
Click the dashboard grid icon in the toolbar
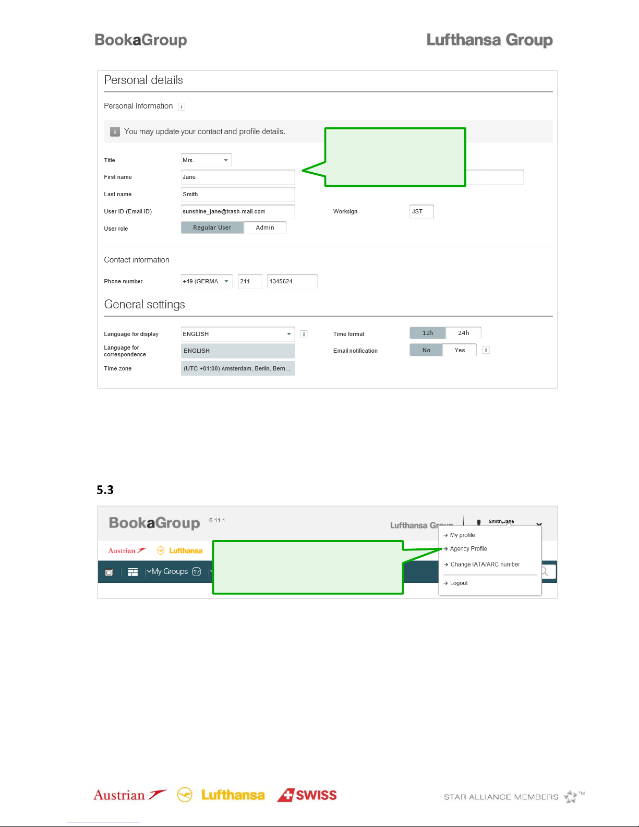point(133,572)
